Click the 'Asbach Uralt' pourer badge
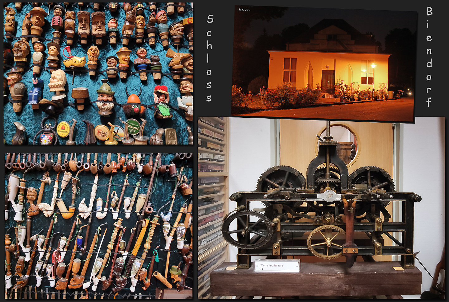 [102, 132]
